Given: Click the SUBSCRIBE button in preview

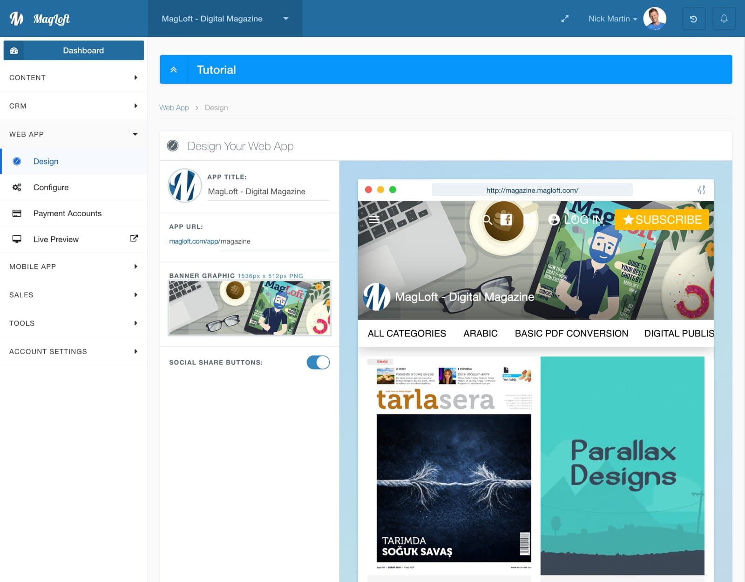Looking at the screenshot, I should point(662,219).
